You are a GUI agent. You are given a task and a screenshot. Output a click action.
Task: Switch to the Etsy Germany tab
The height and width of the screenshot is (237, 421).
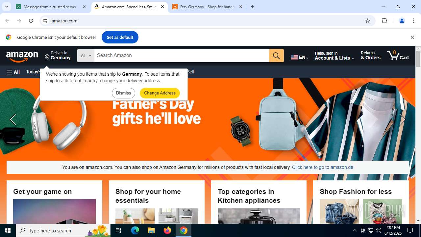click(207, 7)
